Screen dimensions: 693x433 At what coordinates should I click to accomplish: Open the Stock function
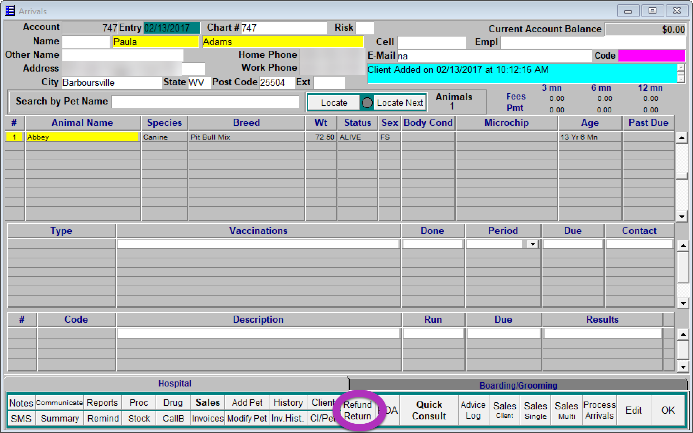point(138,418)
